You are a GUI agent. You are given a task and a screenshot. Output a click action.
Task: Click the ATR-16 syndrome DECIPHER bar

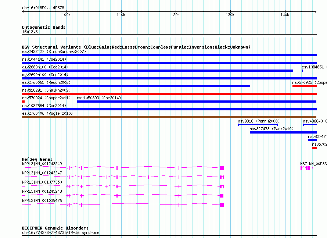(169, 236)
